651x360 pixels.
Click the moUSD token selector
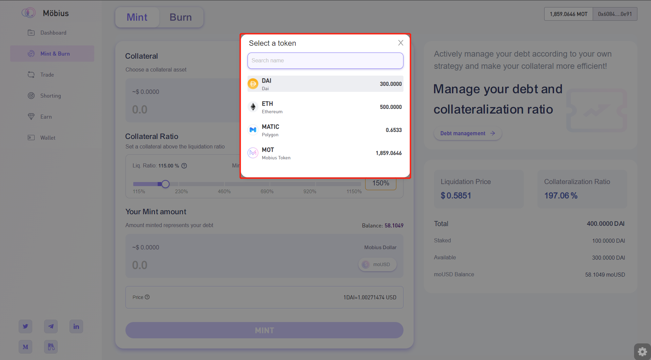click(x=377, y=264)
